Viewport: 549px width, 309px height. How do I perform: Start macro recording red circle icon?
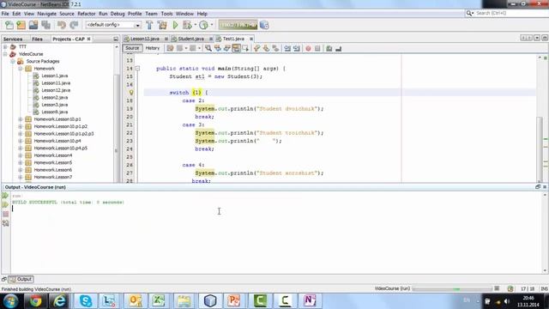[x=308, y=48]
